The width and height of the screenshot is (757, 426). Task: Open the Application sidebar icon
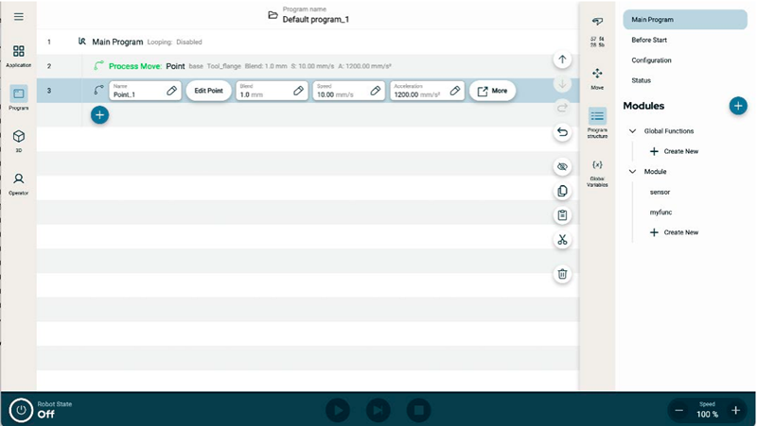[18, 56]
